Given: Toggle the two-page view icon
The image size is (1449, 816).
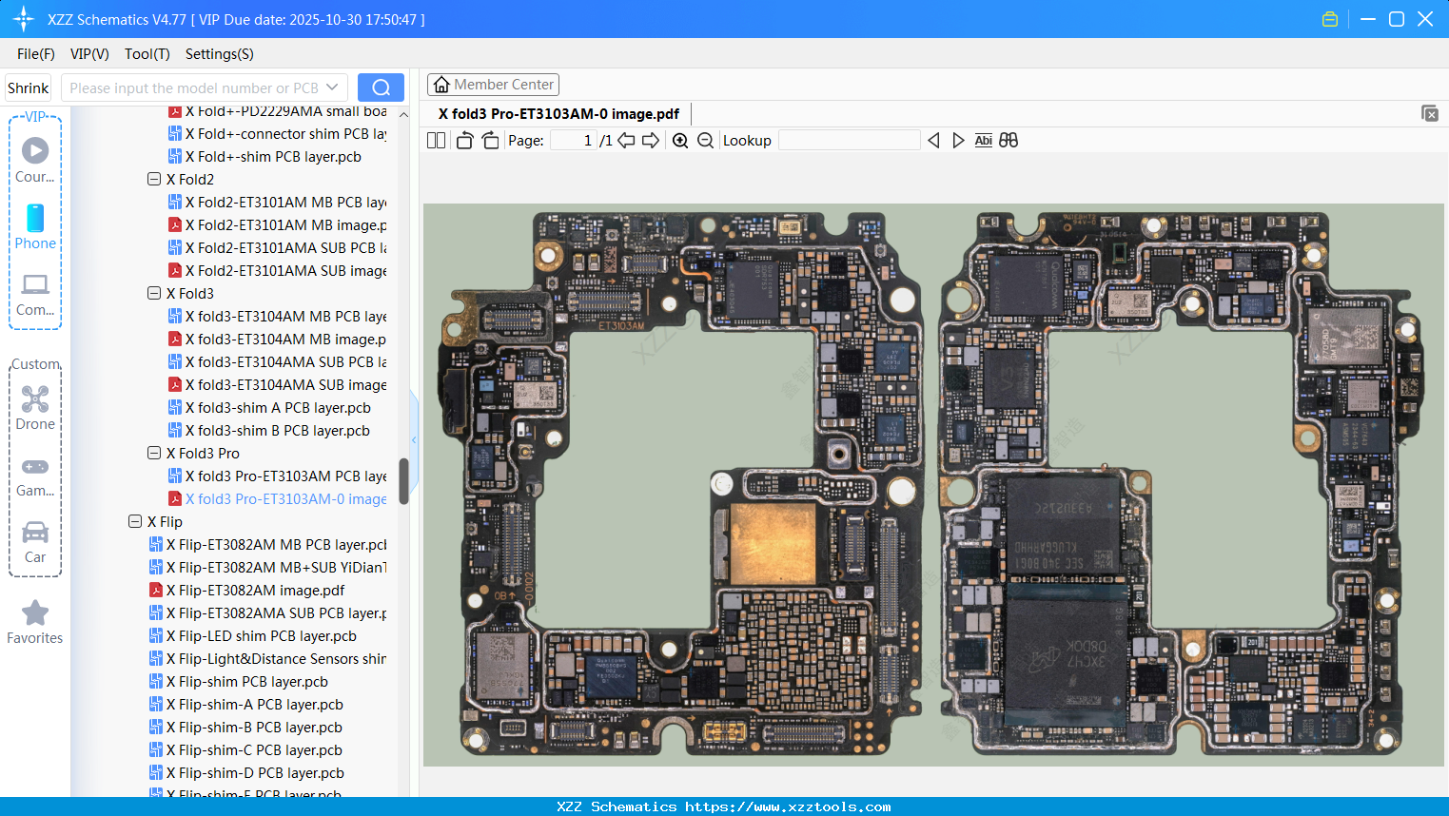Looking at the screenshot, I should click(x=436, y=141).
